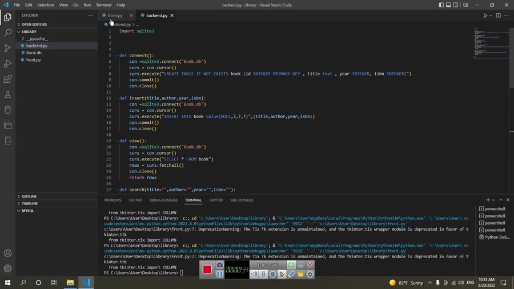This screenshot has height=289, width=514.
Task: Collapse the def connect() code fold arrow
Action: 115,55
